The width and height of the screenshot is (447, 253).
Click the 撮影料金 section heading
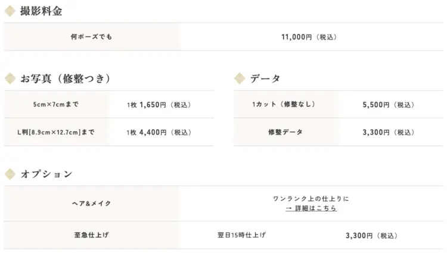41,11
